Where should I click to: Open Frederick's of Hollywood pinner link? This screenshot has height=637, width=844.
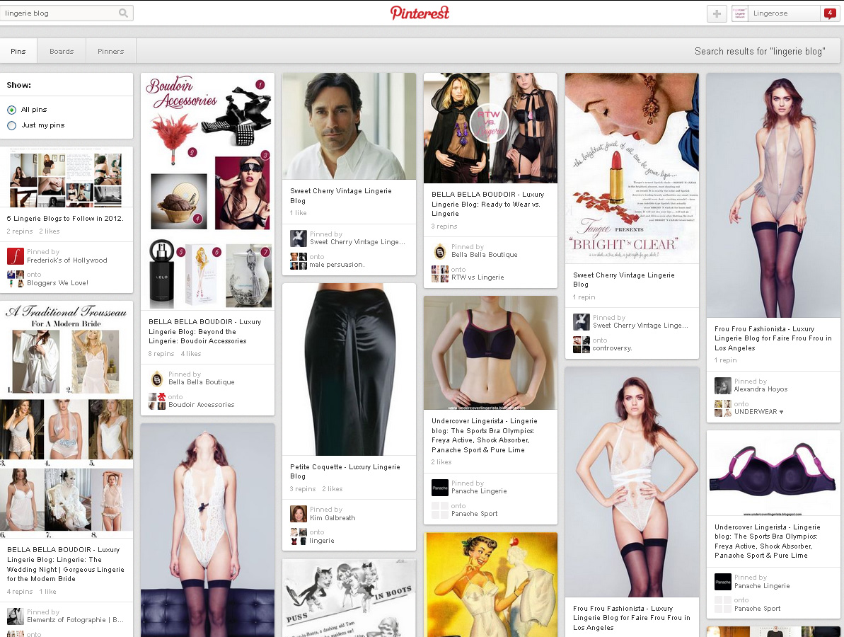pyautogui.click(x=67, y=260)
